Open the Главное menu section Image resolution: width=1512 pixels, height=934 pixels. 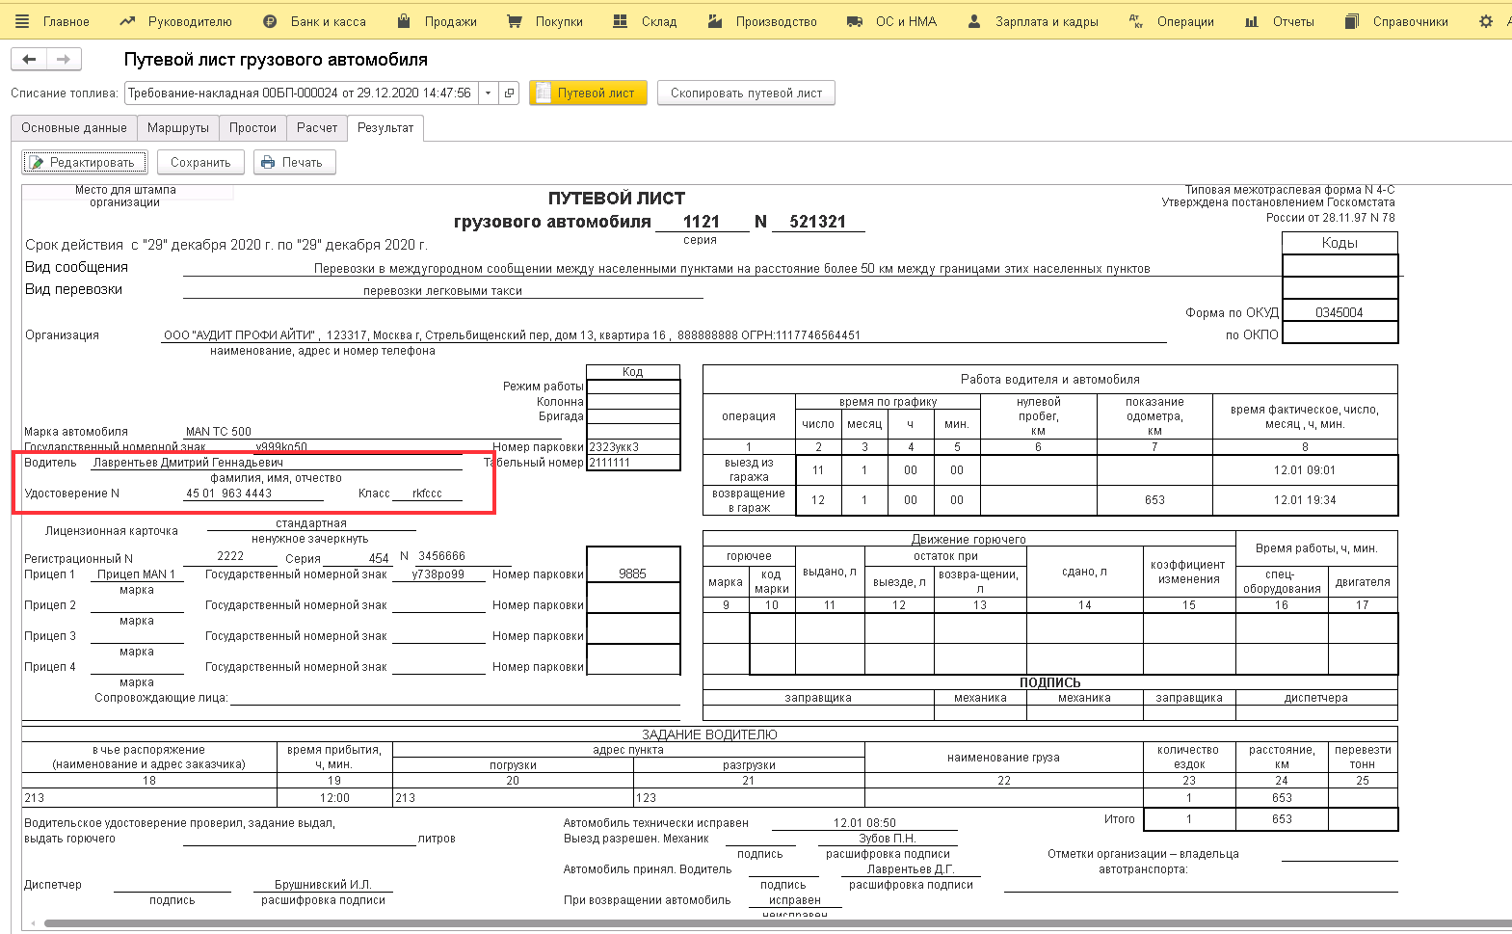click(53, 21)
